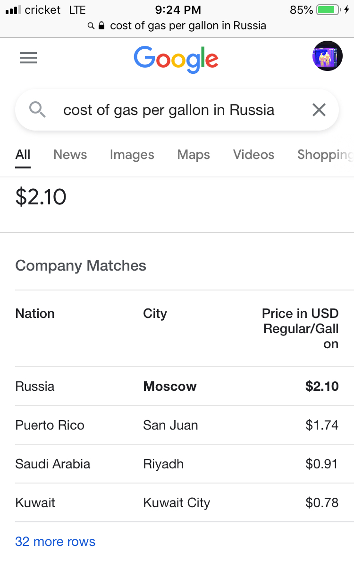Tap the small search icon in address bar
354x563 pixels.
[x=91, y=26]
